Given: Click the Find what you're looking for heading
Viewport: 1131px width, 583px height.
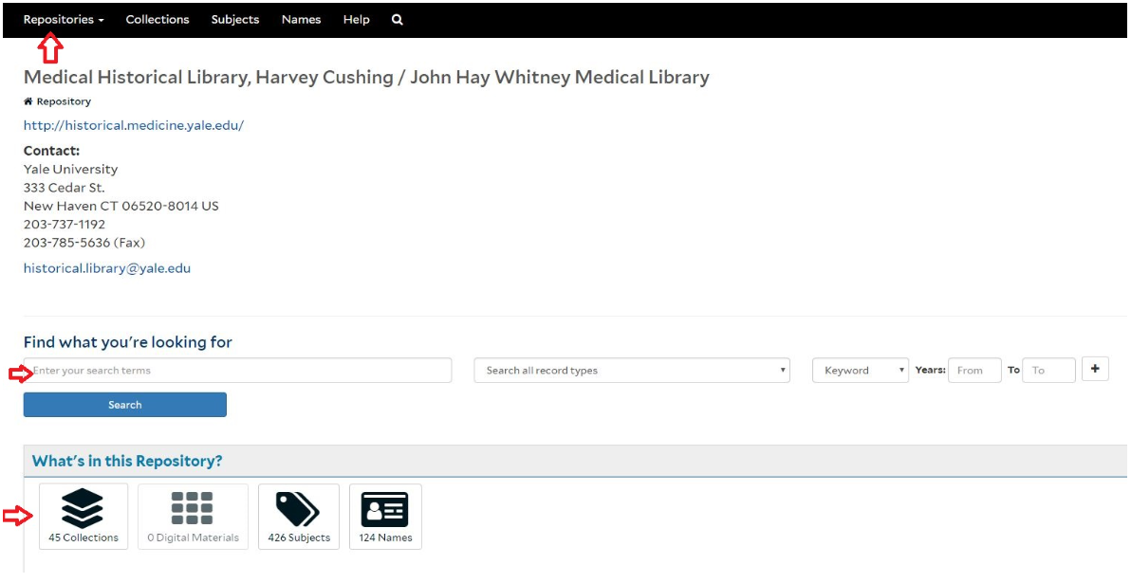Looking at the screenshot, I should 128,342.
